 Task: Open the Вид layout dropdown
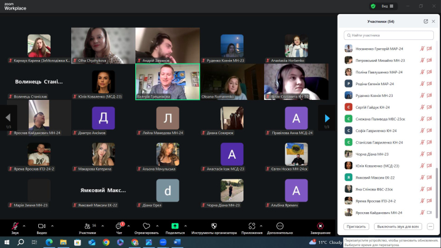coord(387,6)
